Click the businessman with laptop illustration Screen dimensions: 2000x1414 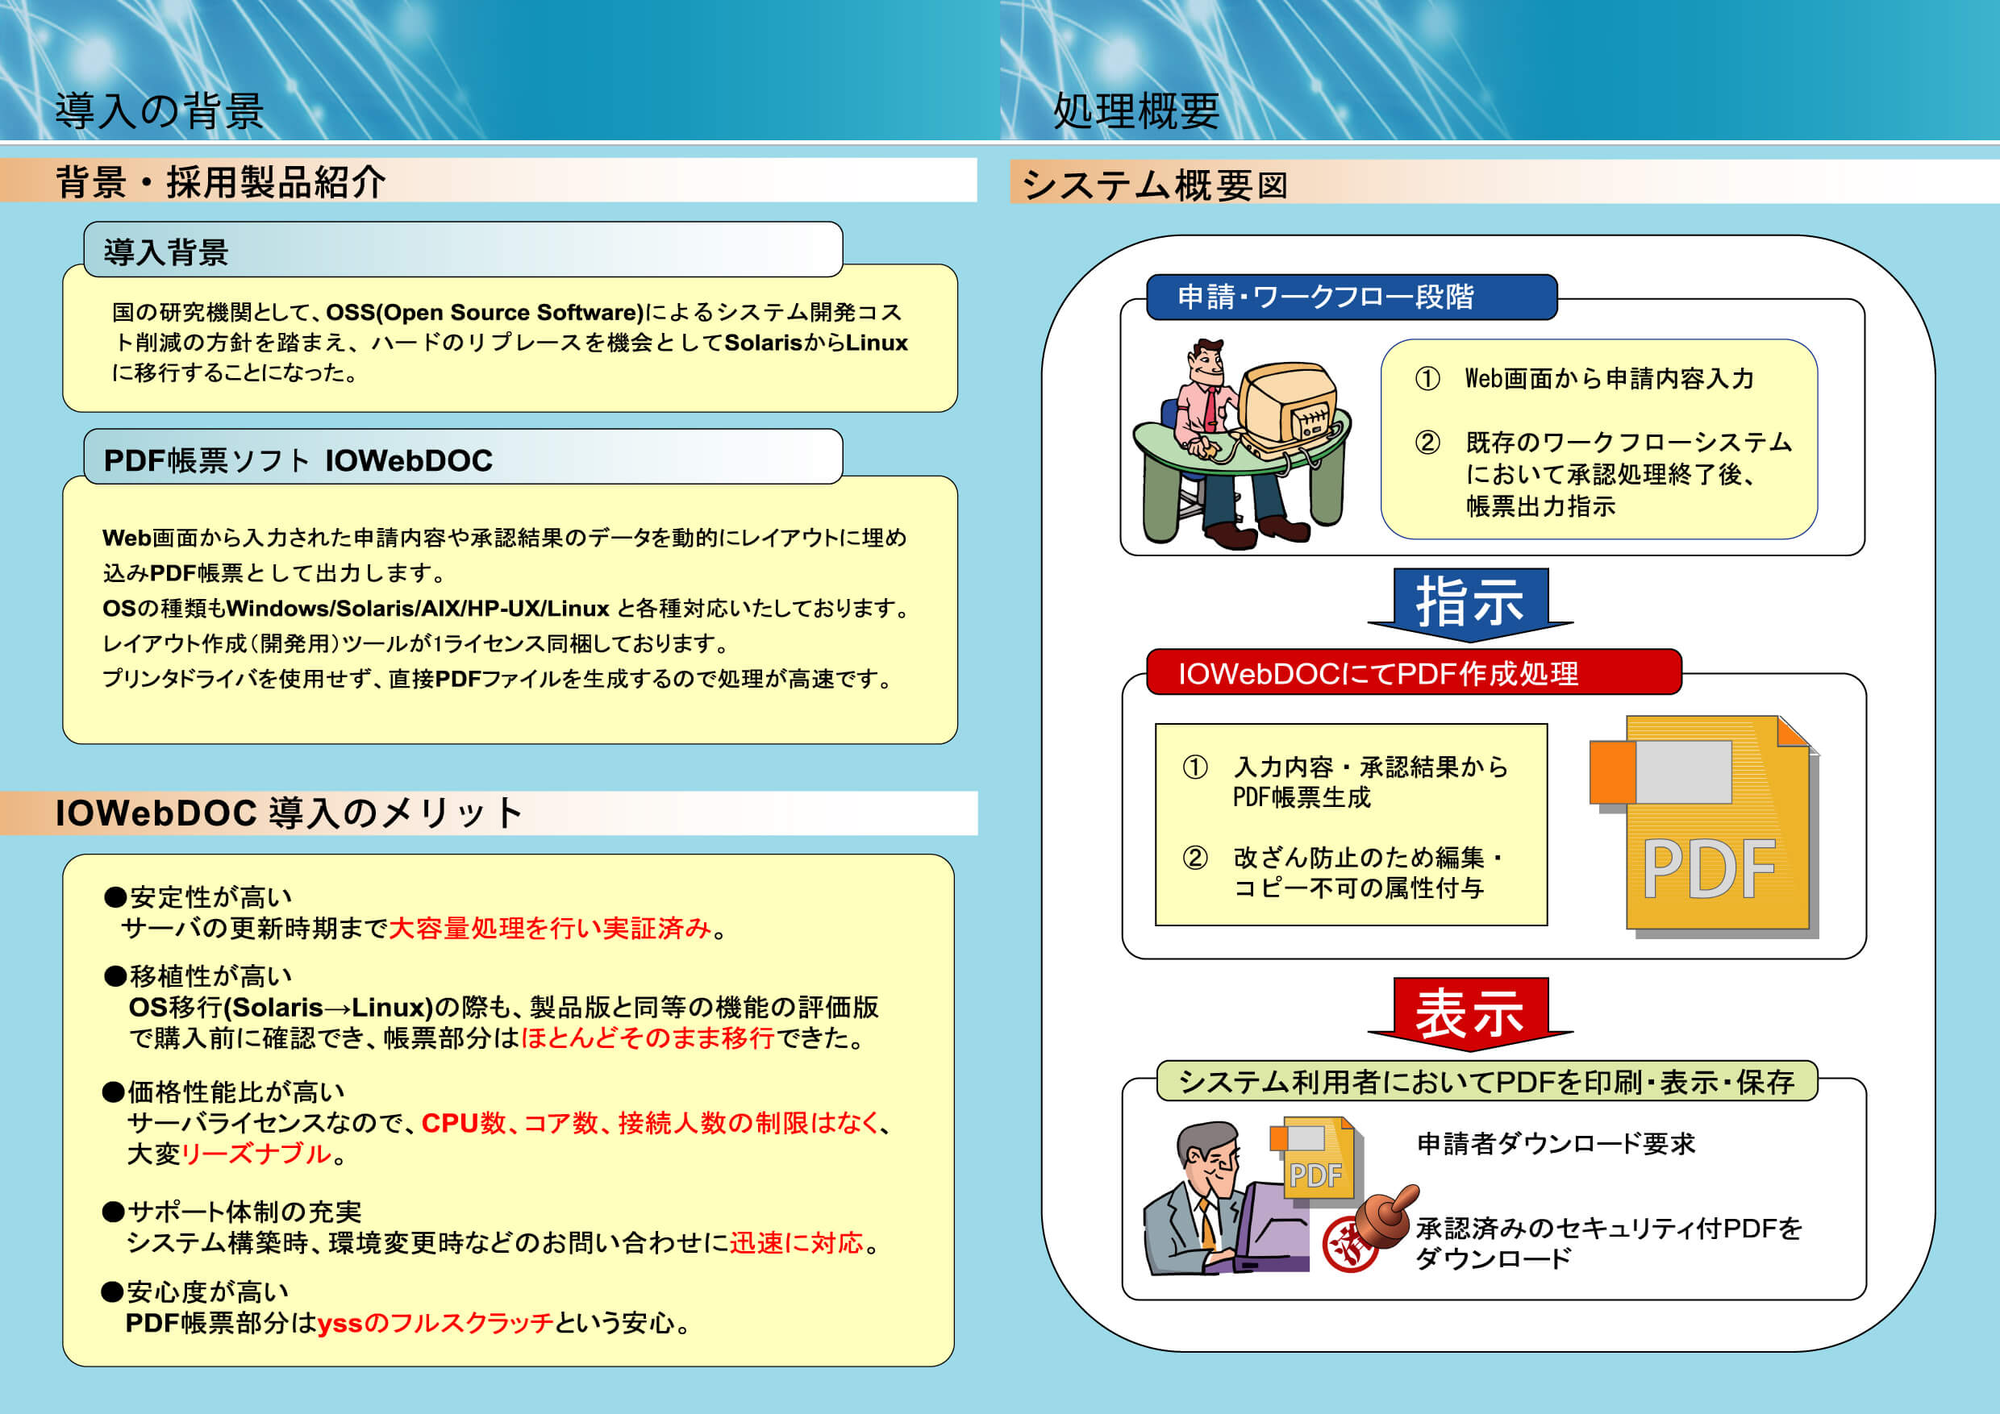(x=1225, y=1200)
